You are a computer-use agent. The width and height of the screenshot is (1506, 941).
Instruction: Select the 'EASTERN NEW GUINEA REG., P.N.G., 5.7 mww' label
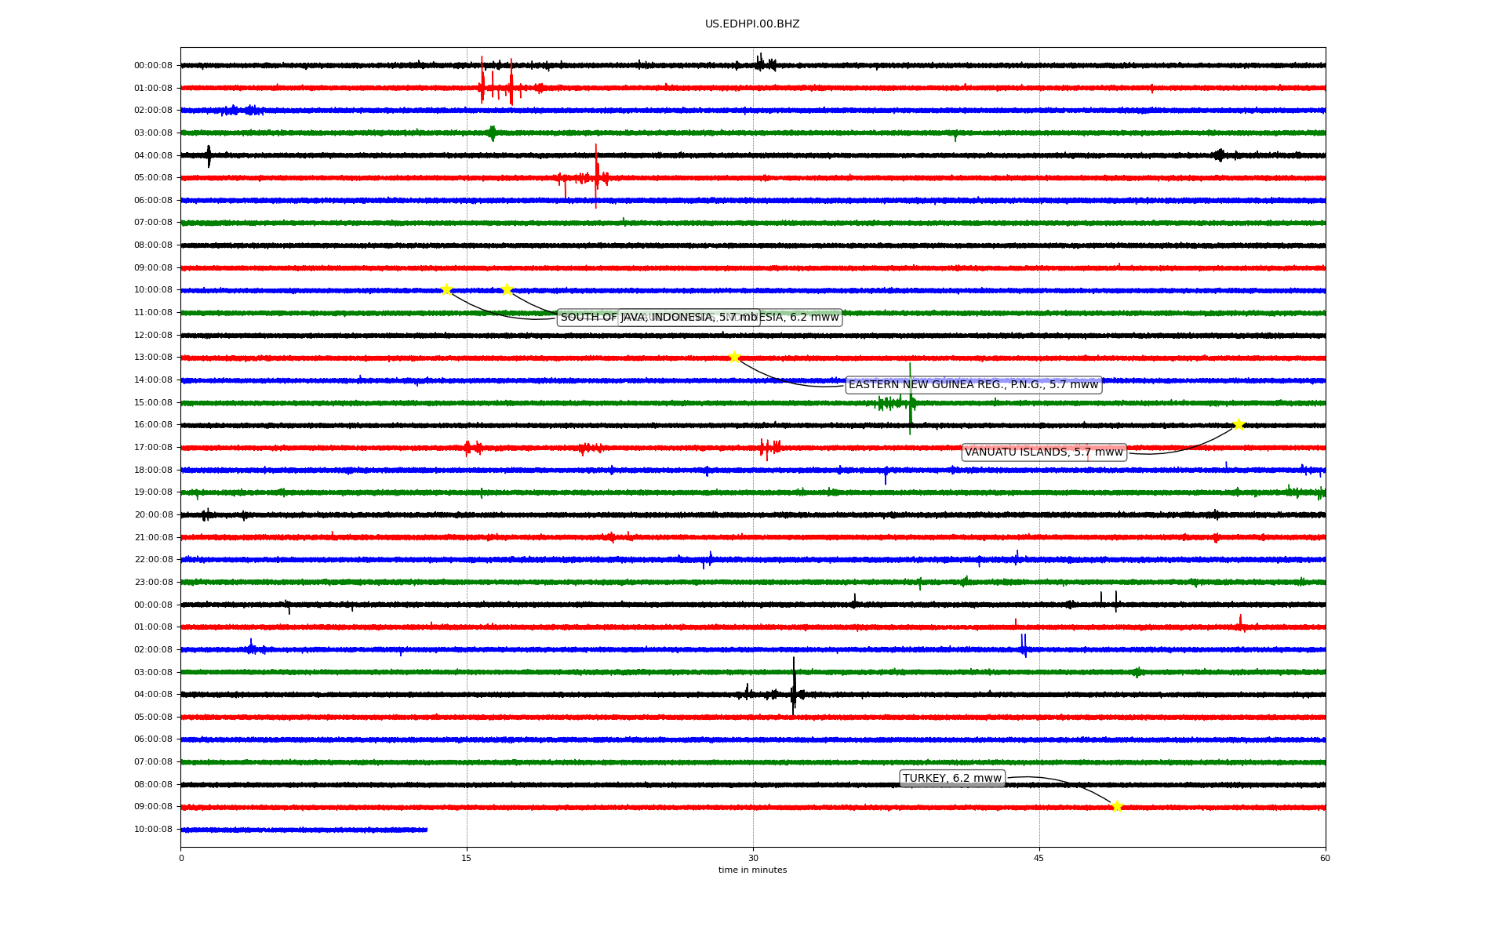tap(973, 385)
